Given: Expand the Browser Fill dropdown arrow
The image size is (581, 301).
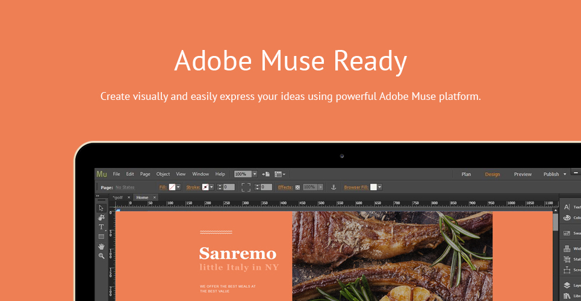Looking at the screenshot, I should 380,187.
